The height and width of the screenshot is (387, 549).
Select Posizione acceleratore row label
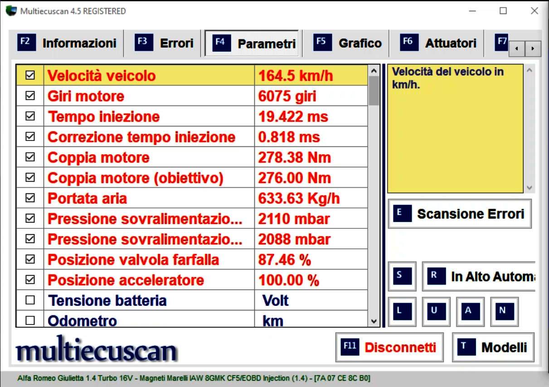point(126,280)
